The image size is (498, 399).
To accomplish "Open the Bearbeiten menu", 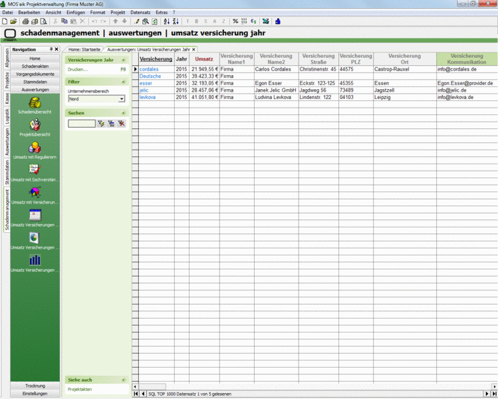I will coord(29,13).
